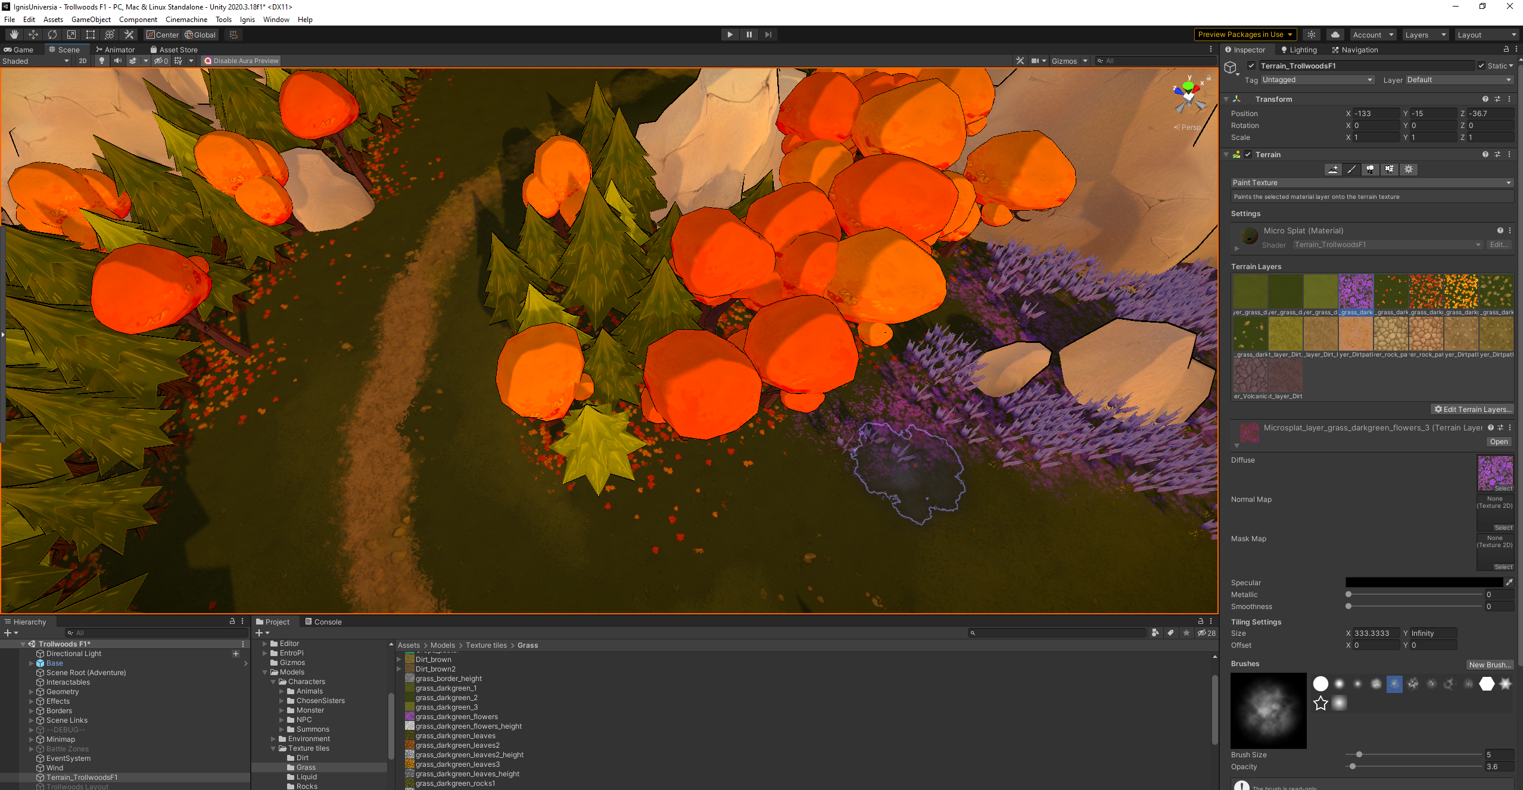Open the Account dropdown
The height and width of the screenshot is (790, 1523).
pos(1373,35)
